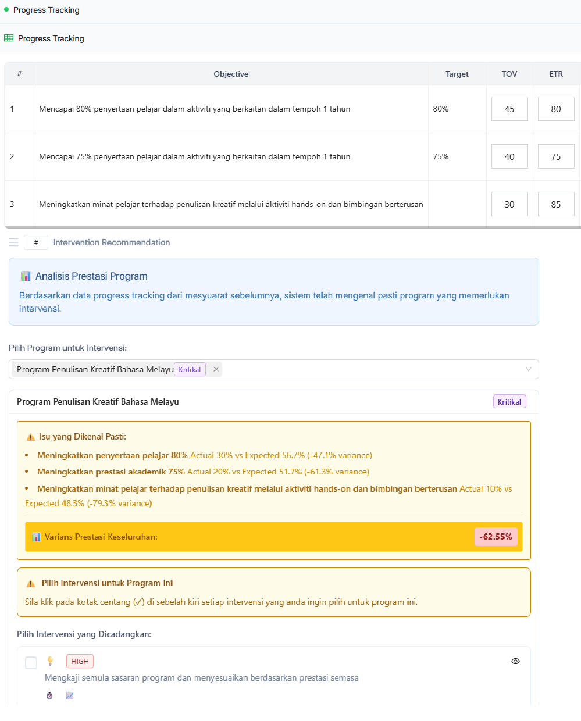581x721 pixels.
Task: Click the grid table icon beside Progress Tracking
Action: pos(8,38)
